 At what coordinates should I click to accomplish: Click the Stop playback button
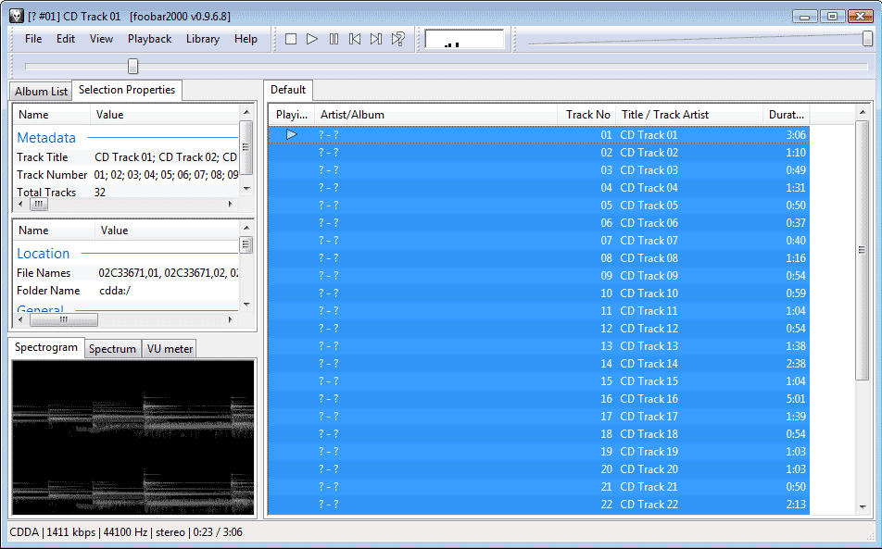tap(291, 39)
